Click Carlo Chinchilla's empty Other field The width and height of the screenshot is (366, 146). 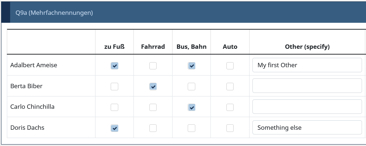point(307,107)
